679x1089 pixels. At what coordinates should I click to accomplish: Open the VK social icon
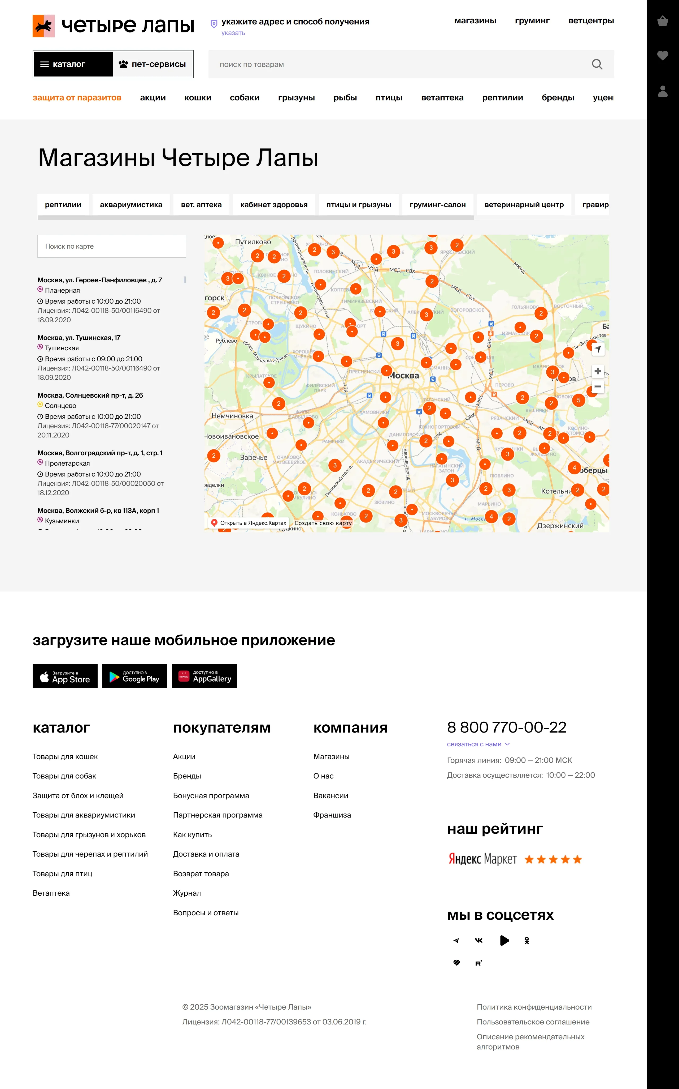(x=479, y=940)
